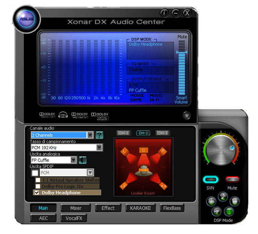Screen dimensions: 258x234
Task: Open the information button
Action: click(x=164, y=13)
